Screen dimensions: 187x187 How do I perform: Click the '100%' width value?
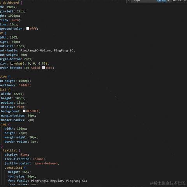pos(13,37)
